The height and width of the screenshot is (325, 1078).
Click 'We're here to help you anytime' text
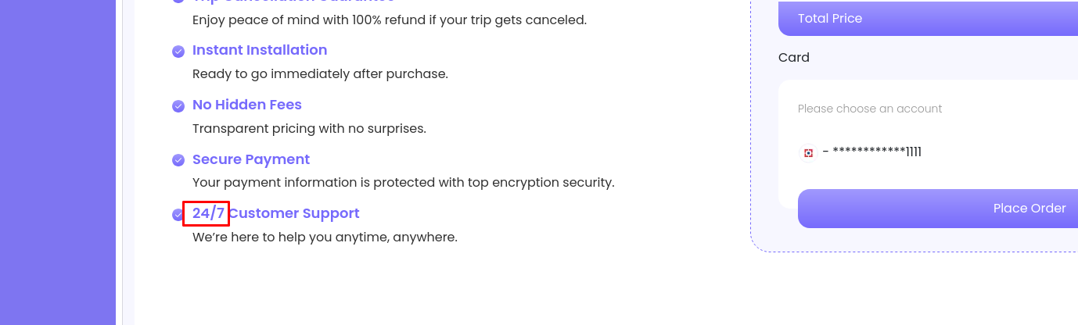(325, 237)
